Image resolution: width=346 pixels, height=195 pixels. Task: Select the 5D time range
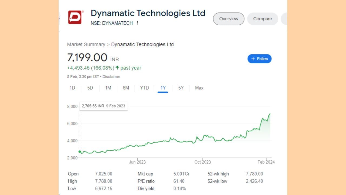coord(90,88)
